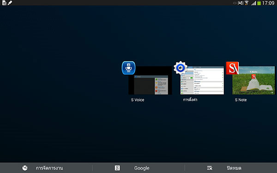Tap the red S Note app icon
Image resolution: width=277 pixels, height=173 pixels.
click(233, 68)
